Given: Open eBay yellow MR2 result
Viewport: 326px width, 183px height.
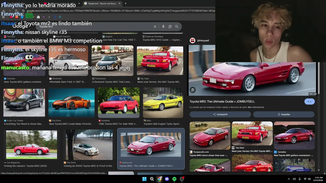Looking at the screenshot, I should pos(163,103).
